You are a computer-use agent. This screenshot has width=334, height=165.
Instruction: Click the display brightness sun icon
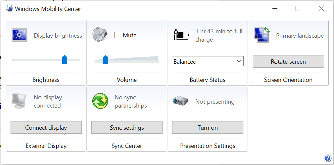(19, 35)
